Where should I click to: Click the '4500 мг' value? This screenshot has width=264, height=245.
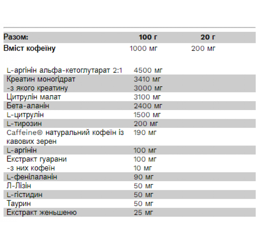[x=148, y=70]
